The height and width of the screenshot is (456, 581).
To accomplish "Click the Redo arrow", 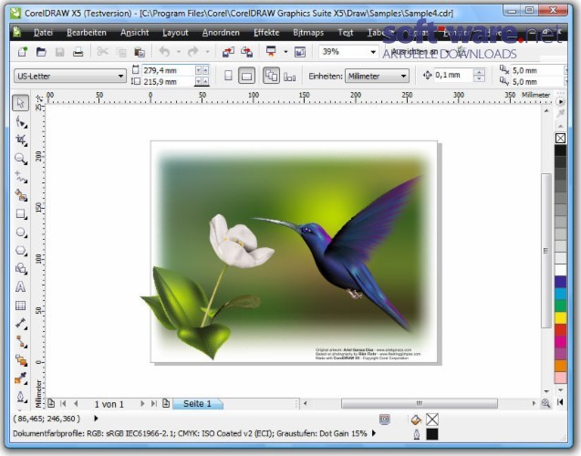I will 193,52.
